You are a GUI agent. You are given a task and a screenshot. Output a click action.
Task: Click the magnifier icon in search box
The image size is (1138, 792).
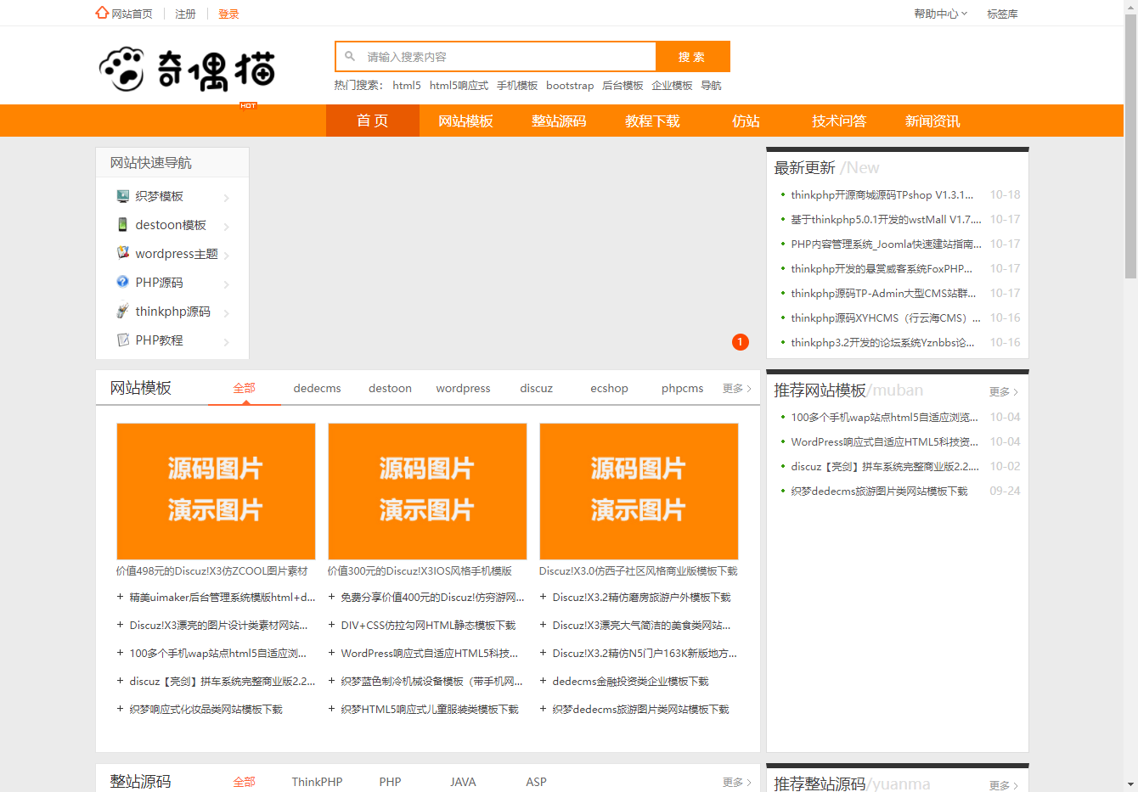click(350, 56)
